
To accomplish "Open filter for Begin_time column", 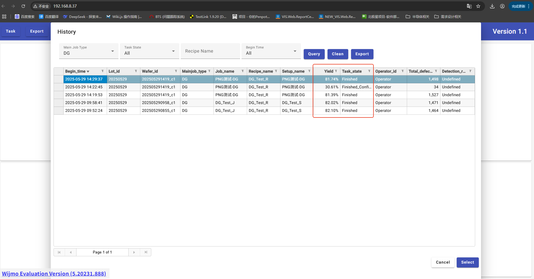I will click(103, 71).
